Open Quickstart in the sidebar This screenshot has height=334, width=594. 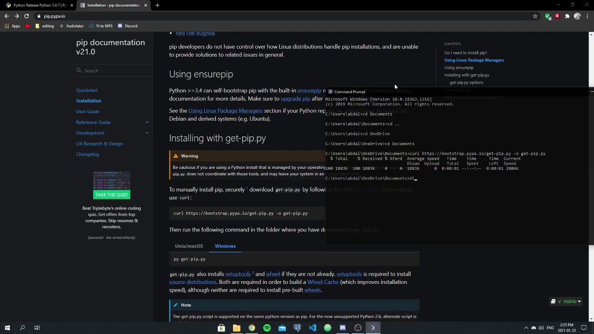tap(87, 90)
